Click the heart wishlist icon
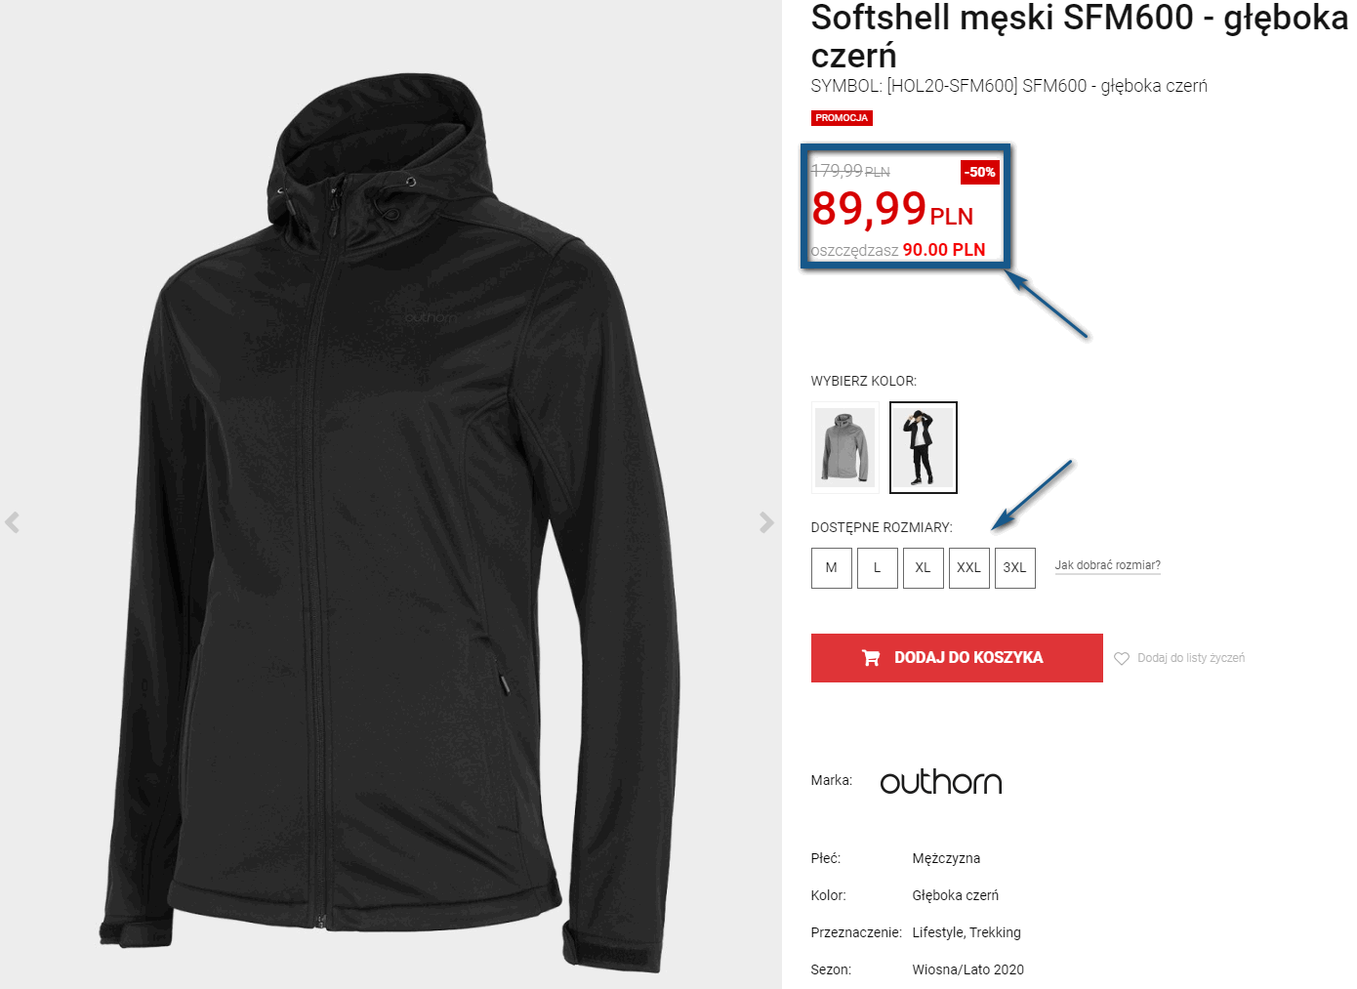 point(1122,658)
